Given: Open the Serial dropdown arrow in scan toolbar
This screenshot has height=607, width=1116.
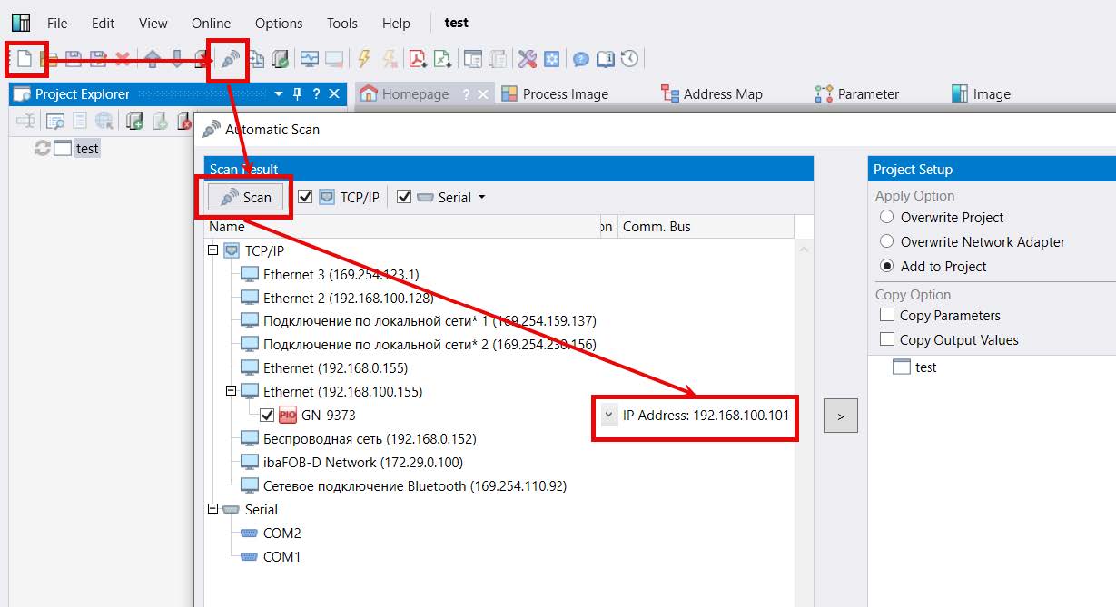Looking at the screenshot, I should tap(481, 198).
